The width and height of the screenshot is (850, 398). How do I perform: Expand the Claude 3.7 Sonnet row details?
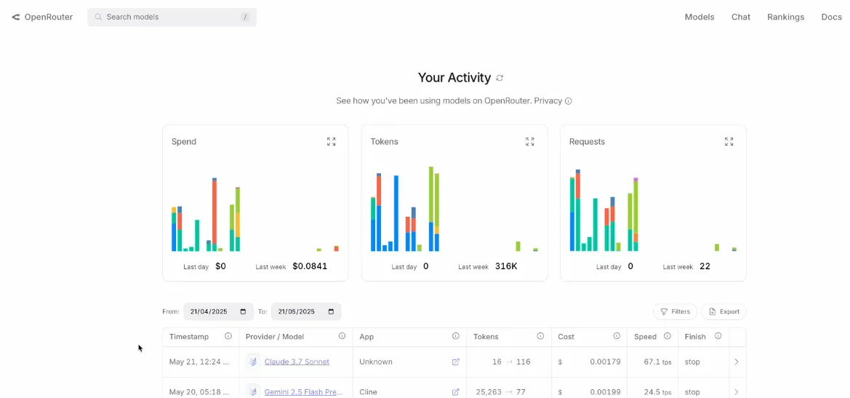737,362
